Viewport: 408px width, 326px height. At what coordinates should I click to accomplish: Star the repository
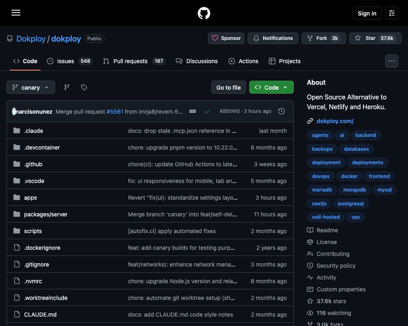(375, 38)
